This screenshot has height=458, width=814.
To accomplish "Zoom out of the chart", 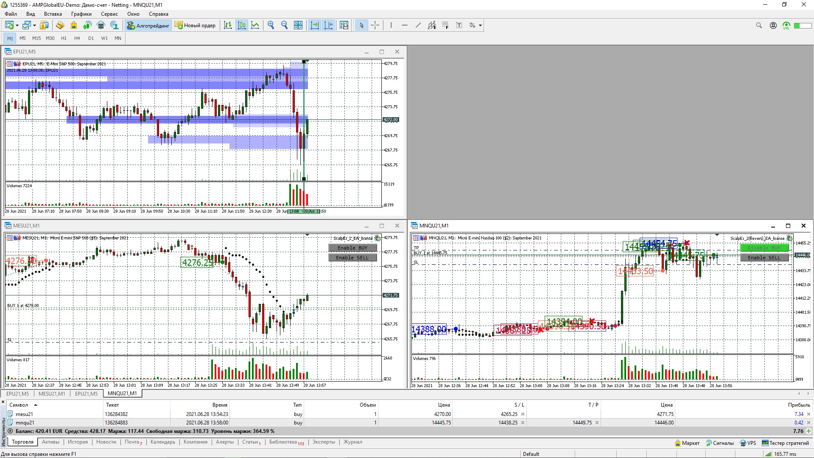I will [x=284, y=25].
